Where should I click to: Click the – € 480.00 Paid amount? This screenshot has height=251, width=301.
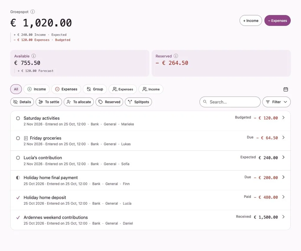[266, 197]
